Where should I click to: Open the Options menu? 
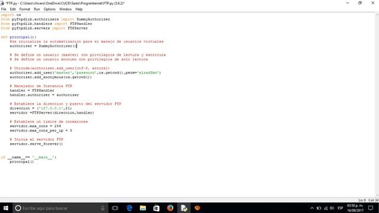pyautogui.click(x=50, y=9)
